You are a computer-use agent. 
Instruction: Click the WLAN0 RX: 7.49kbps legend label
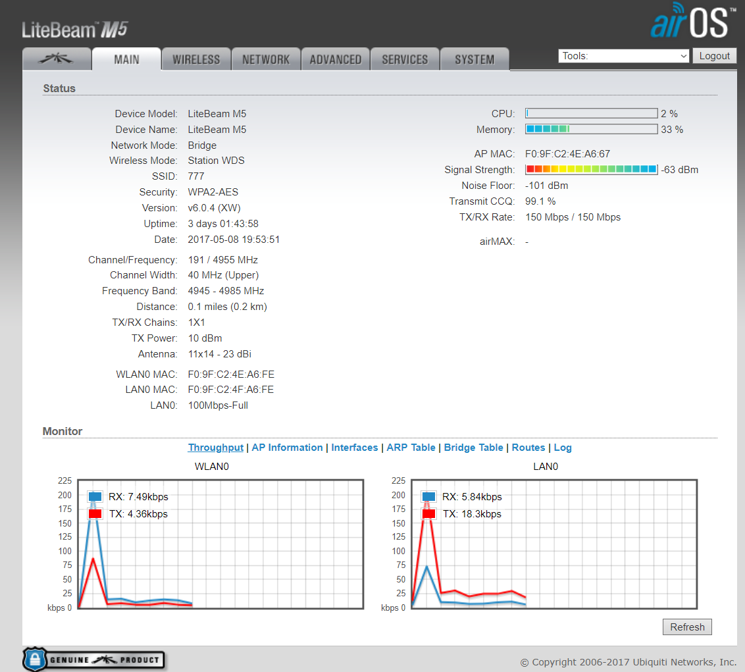[x=138, y=497]
